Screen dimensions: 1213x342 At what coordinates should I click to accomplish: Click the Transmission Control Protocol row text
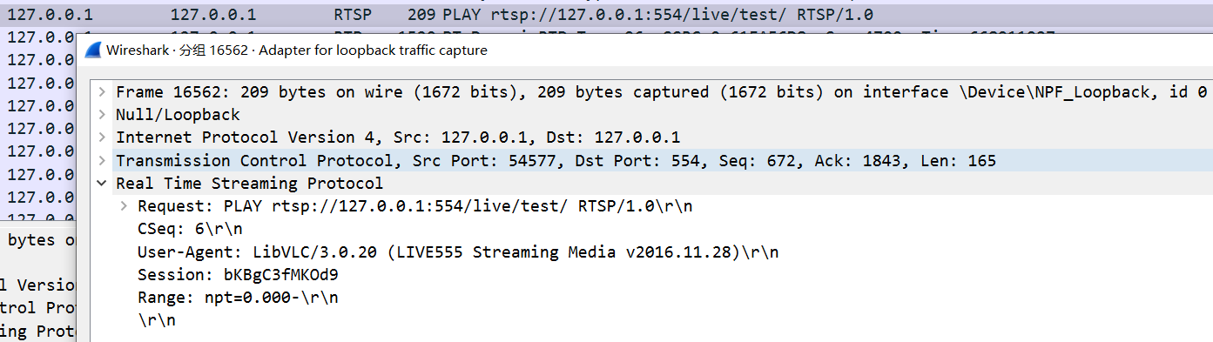point(556,161)
